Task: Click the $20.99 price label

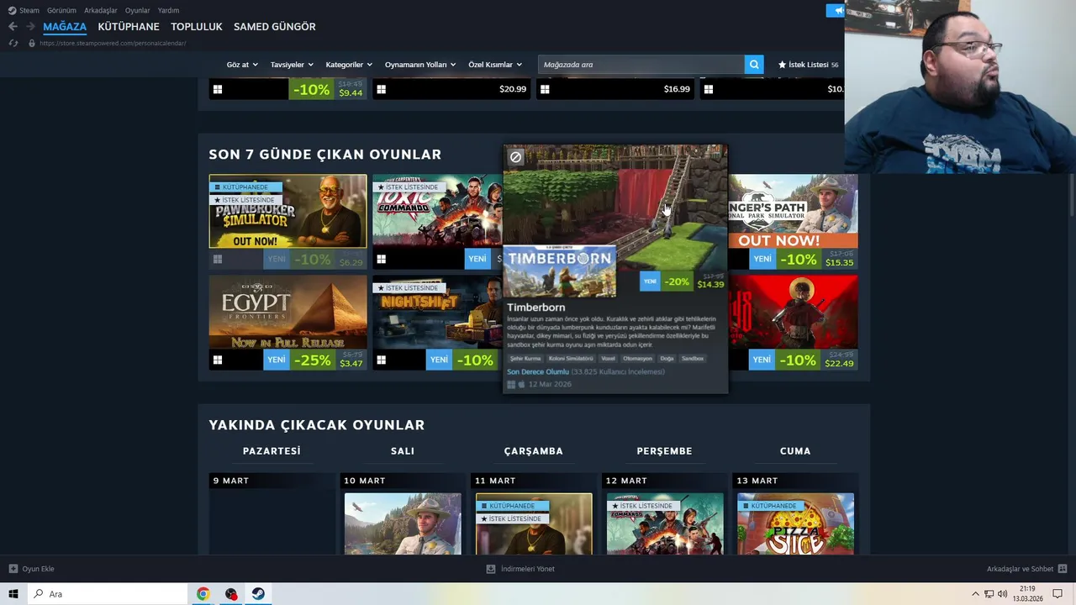Action: (513, 89)
